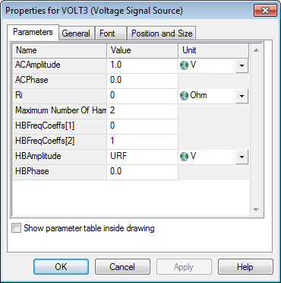Click the globe icon beside Ohm unit

coord(184,96)
